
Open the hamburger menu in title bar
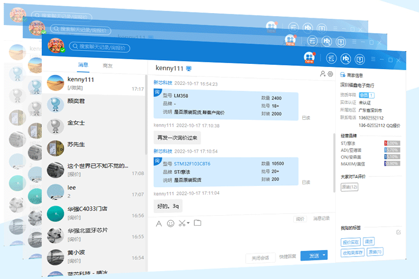pos(374,58)
